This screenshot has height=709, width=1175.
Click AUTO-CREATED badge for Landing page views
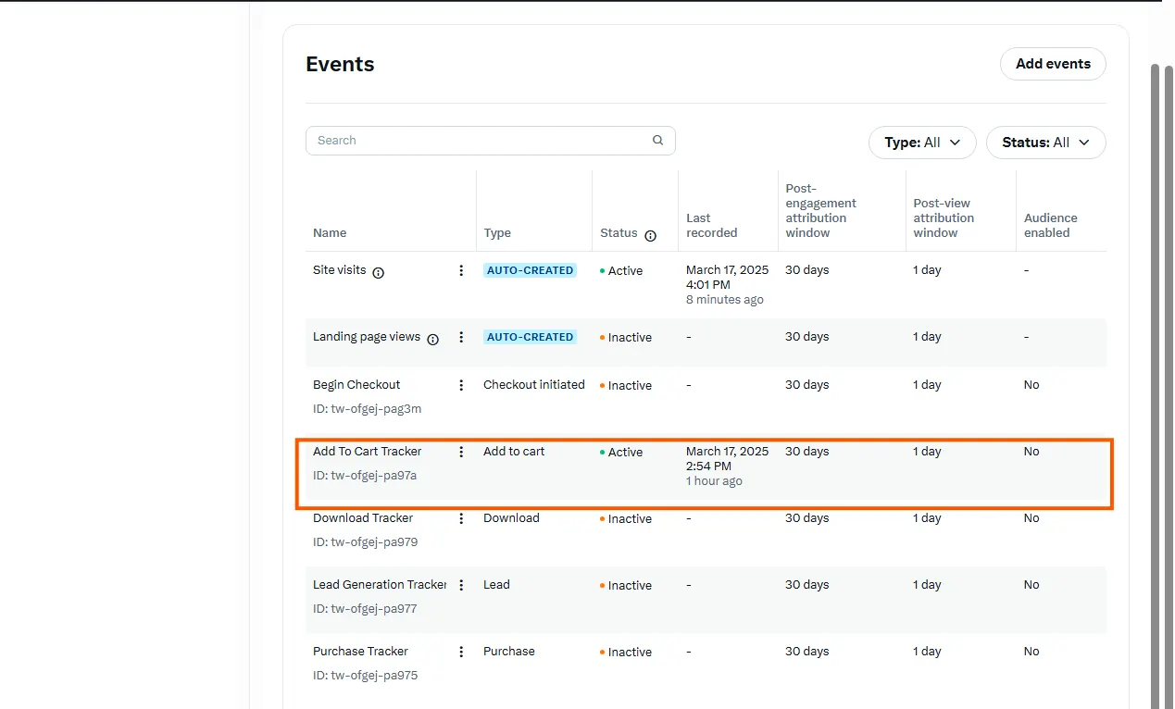[x=530, y=337]
